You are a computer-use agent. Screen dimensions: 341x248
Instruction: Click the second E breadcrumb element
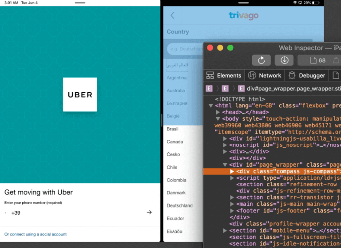click(225, 88)
